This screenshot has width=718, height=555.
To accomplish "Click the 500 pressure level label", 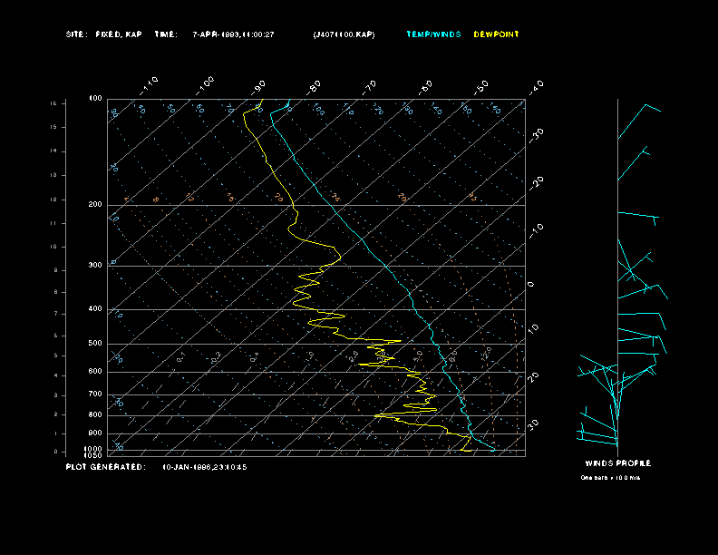I will [95, 344].
